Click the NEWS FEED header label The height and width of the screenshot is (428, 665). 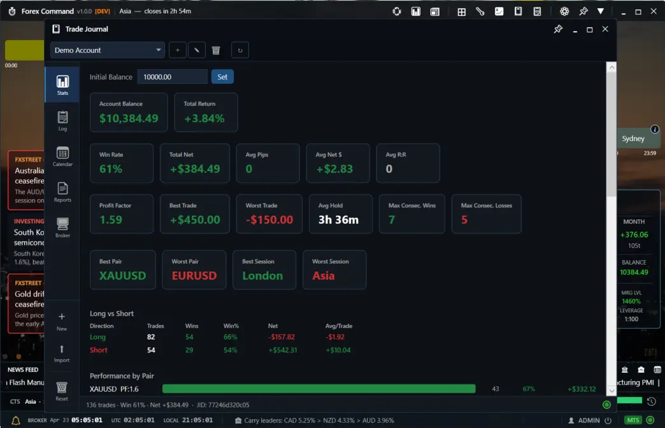[x=23, y=370]
